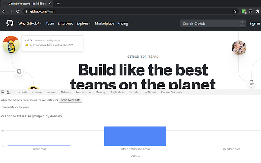Open the Team navigation link
Viewport: 261px width, 163px height.
[x=50, y=24]
